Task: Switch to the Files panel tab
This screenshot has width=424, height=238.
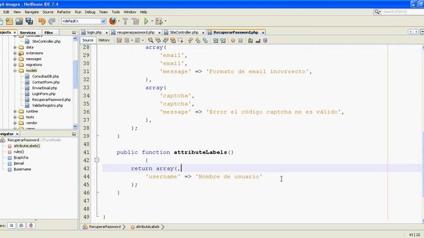Action: tap(48, 32)
